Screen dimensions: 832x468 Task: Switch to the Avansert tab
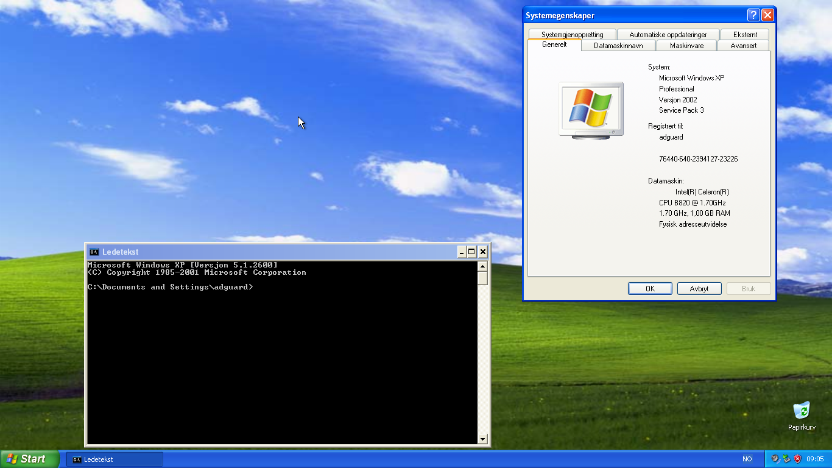[x=743, y=45]
